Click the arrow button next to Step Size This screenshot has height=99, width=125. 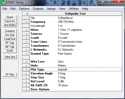pyautogui.click(x=26, y=77)
